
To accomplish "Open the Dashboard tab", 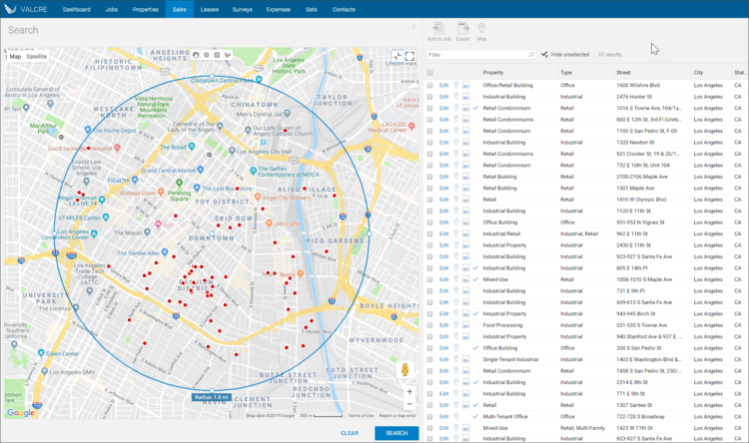I will (77, 9).
